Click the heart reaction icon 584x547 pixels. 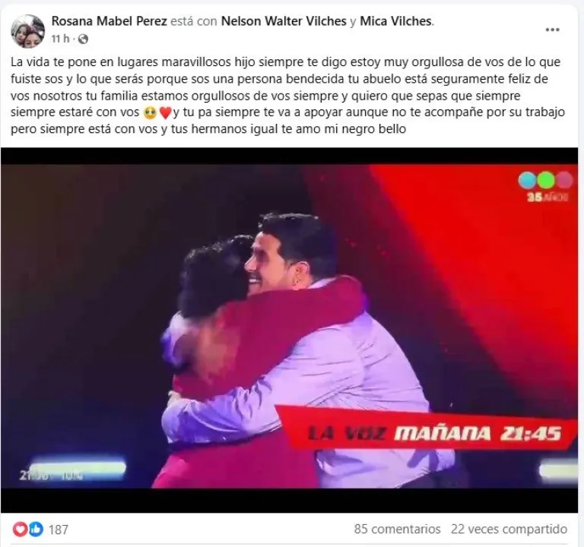pos(20,529)
